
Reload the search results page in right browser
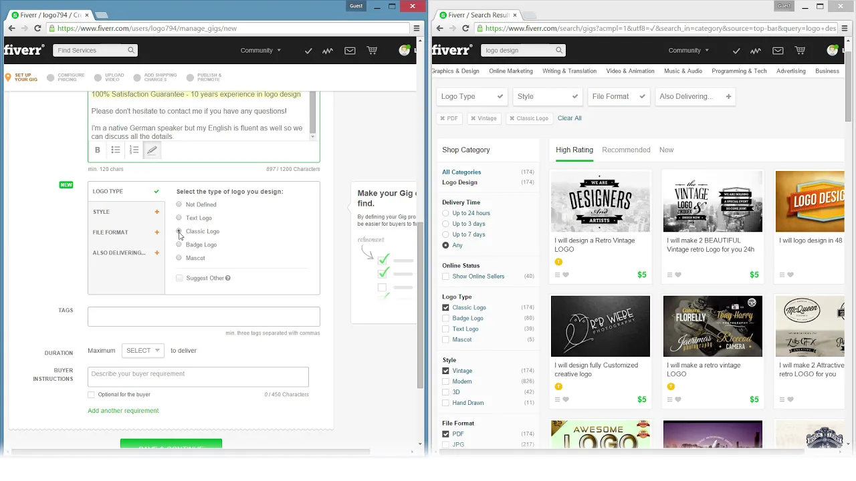tap(465, 28)
